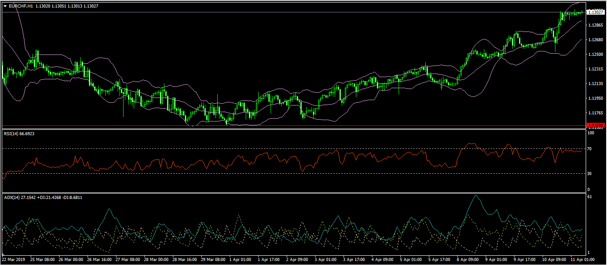Click the 1.12500 price scale value
The width and height of the screenshot is (607, 265).
595,55
